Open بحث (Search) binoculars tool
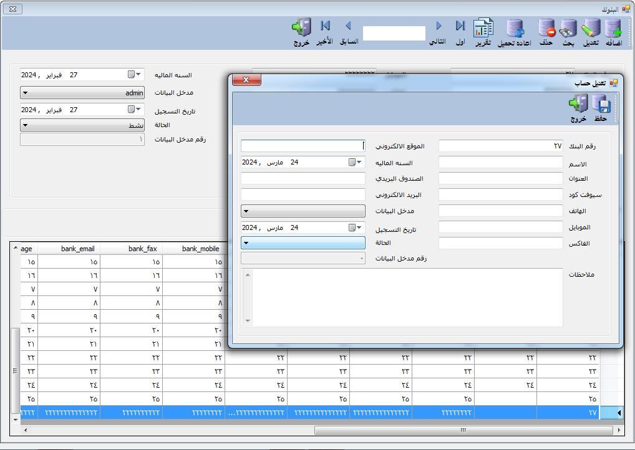 pyautogui.click(x=567, y=29)
